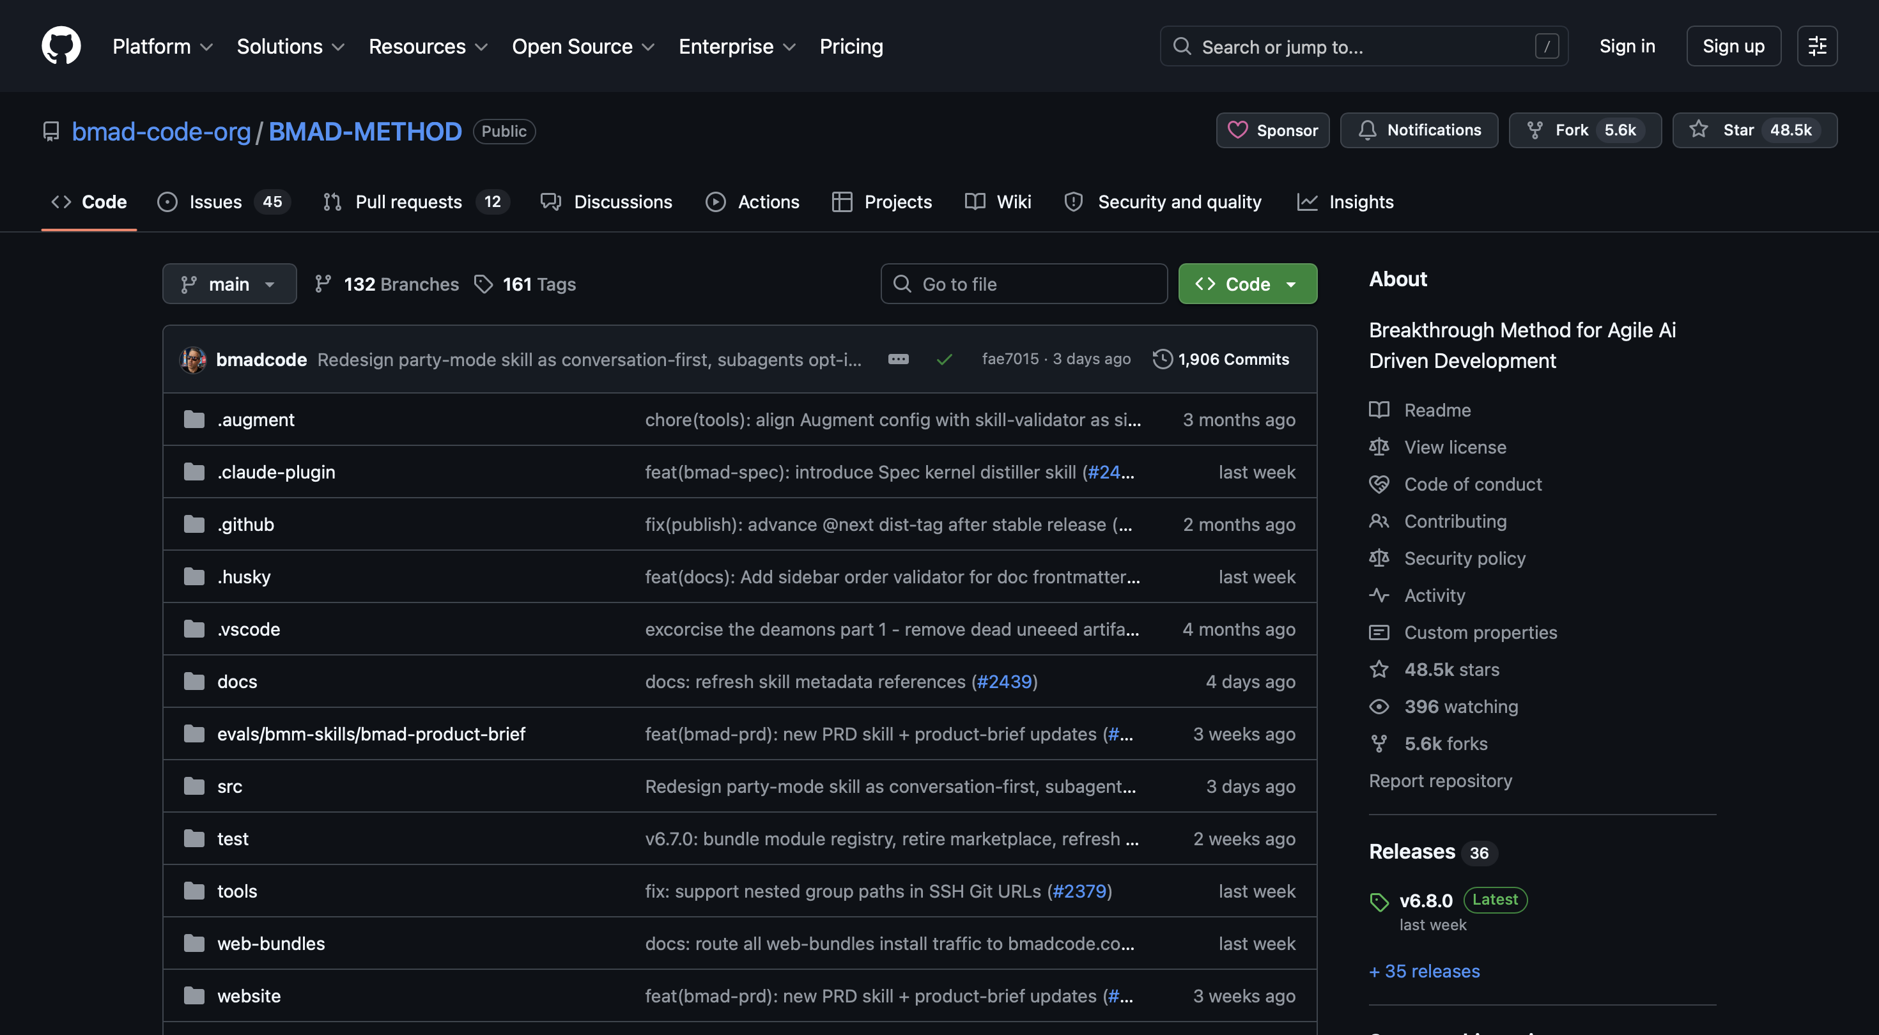View the 161 Tags link

[525, 284]
